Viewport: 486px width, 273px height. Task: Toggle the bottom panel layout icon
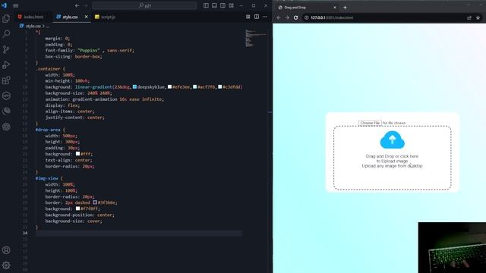214,5
